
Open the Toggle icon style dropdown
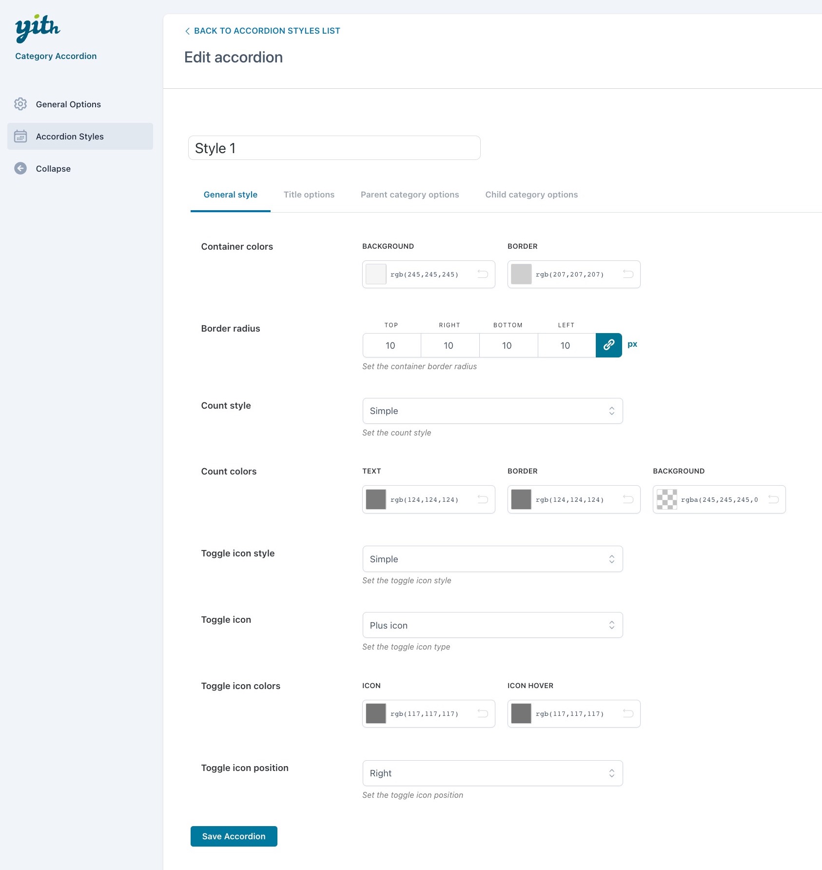pos(492,559)
